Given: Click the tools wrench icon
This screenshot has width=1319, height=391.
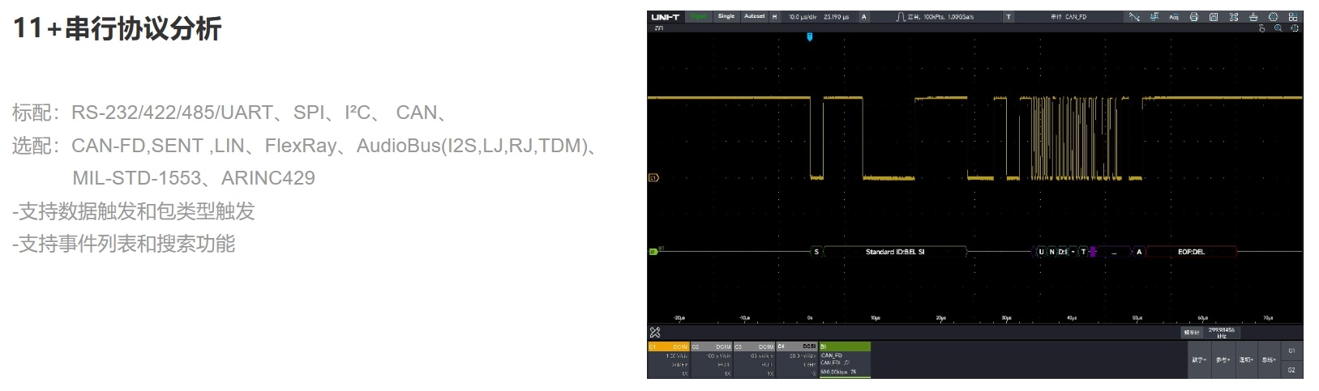Looking at the screenshot, I should pos(655,332).
